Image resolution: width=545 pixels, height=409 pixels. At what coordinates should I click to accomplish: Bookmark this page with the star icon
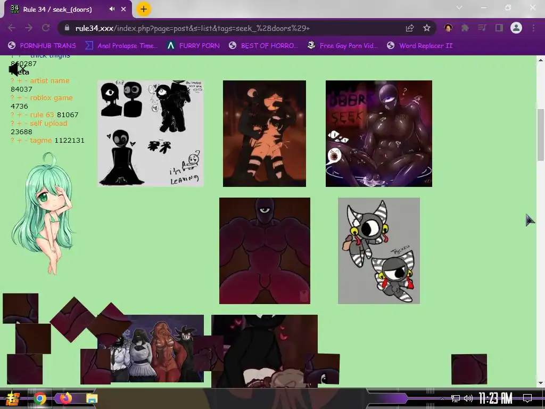pyautogui.click(x=427, y=28)
